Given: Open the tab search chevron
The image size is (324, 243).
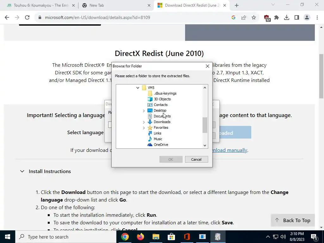Looking at the screenshot, I should point(273,4).
